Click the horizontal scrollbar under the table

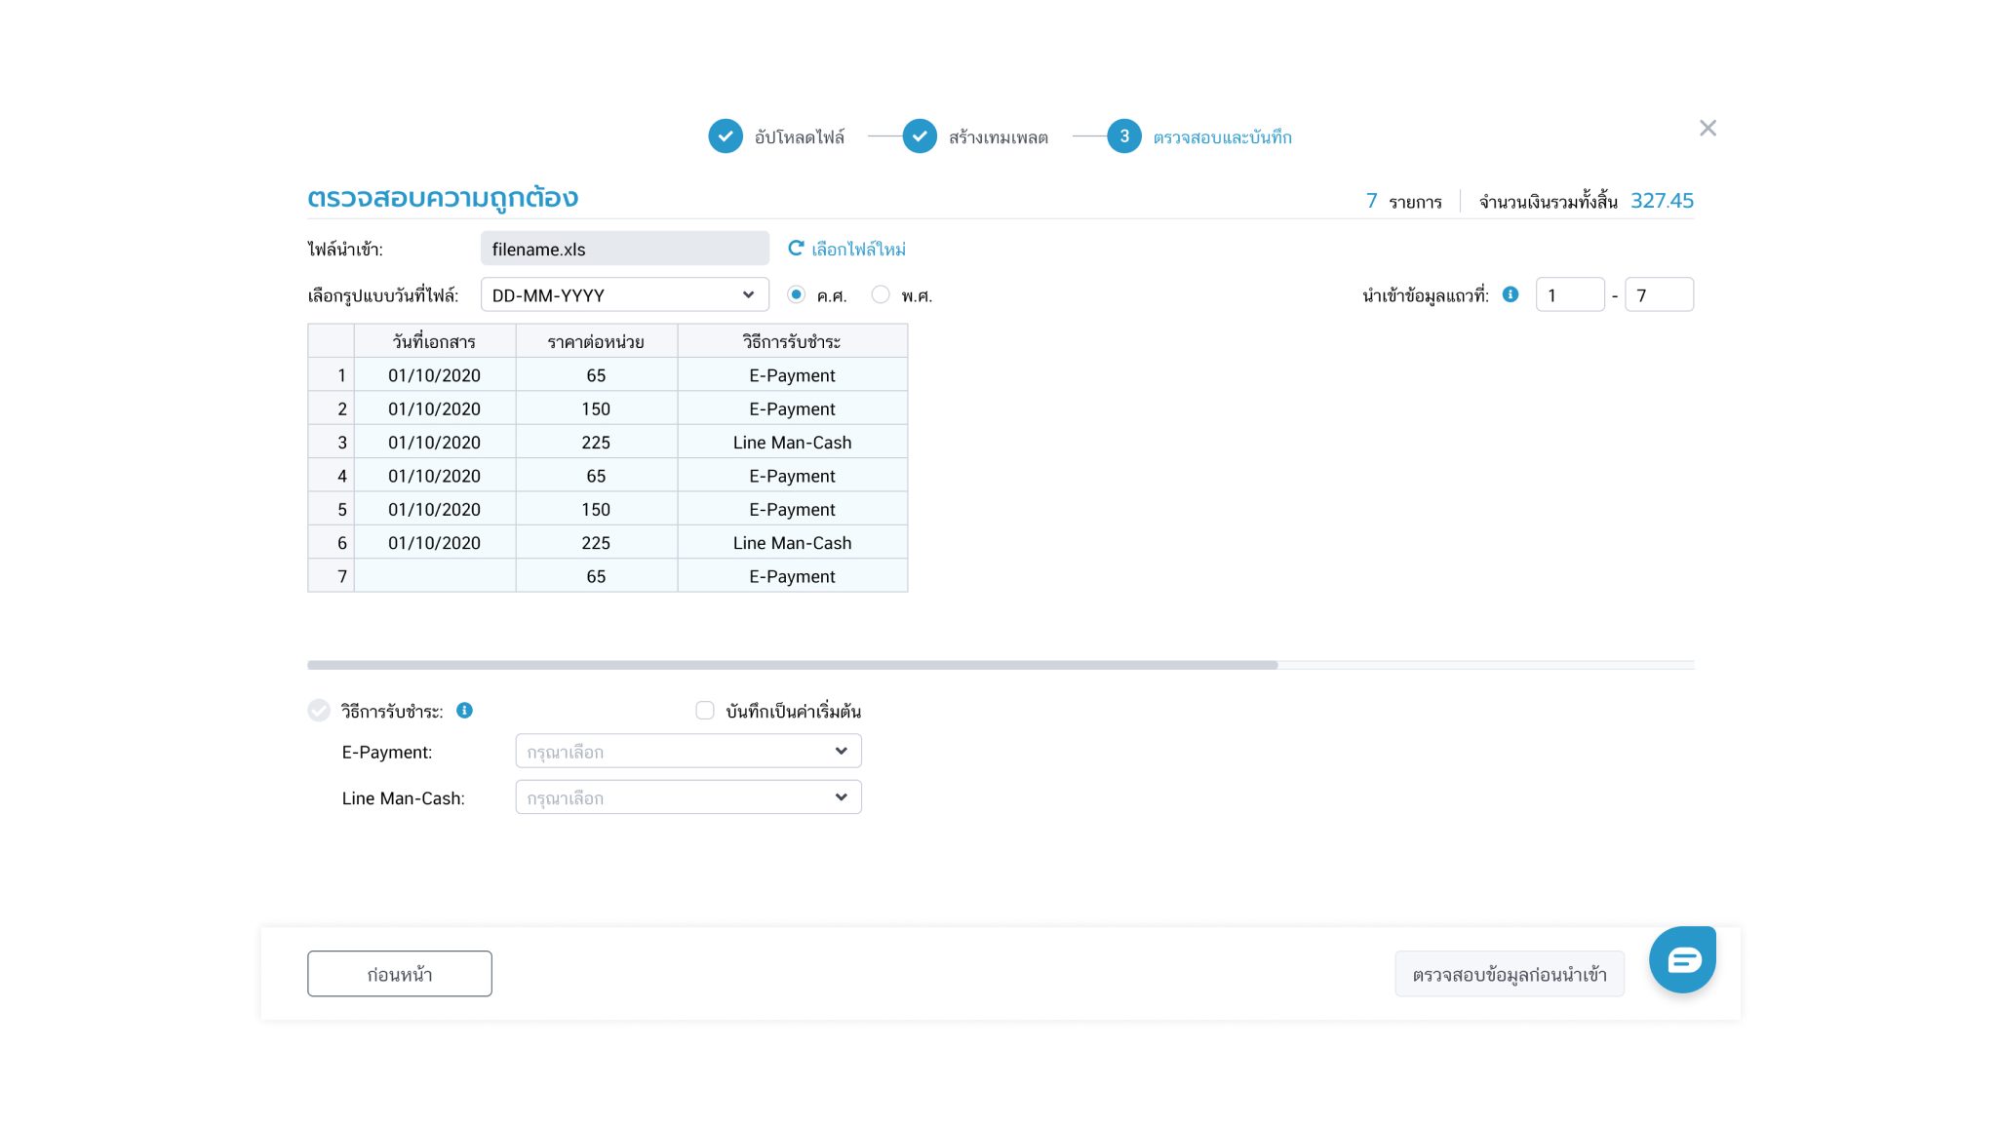(x=792, y=665)
